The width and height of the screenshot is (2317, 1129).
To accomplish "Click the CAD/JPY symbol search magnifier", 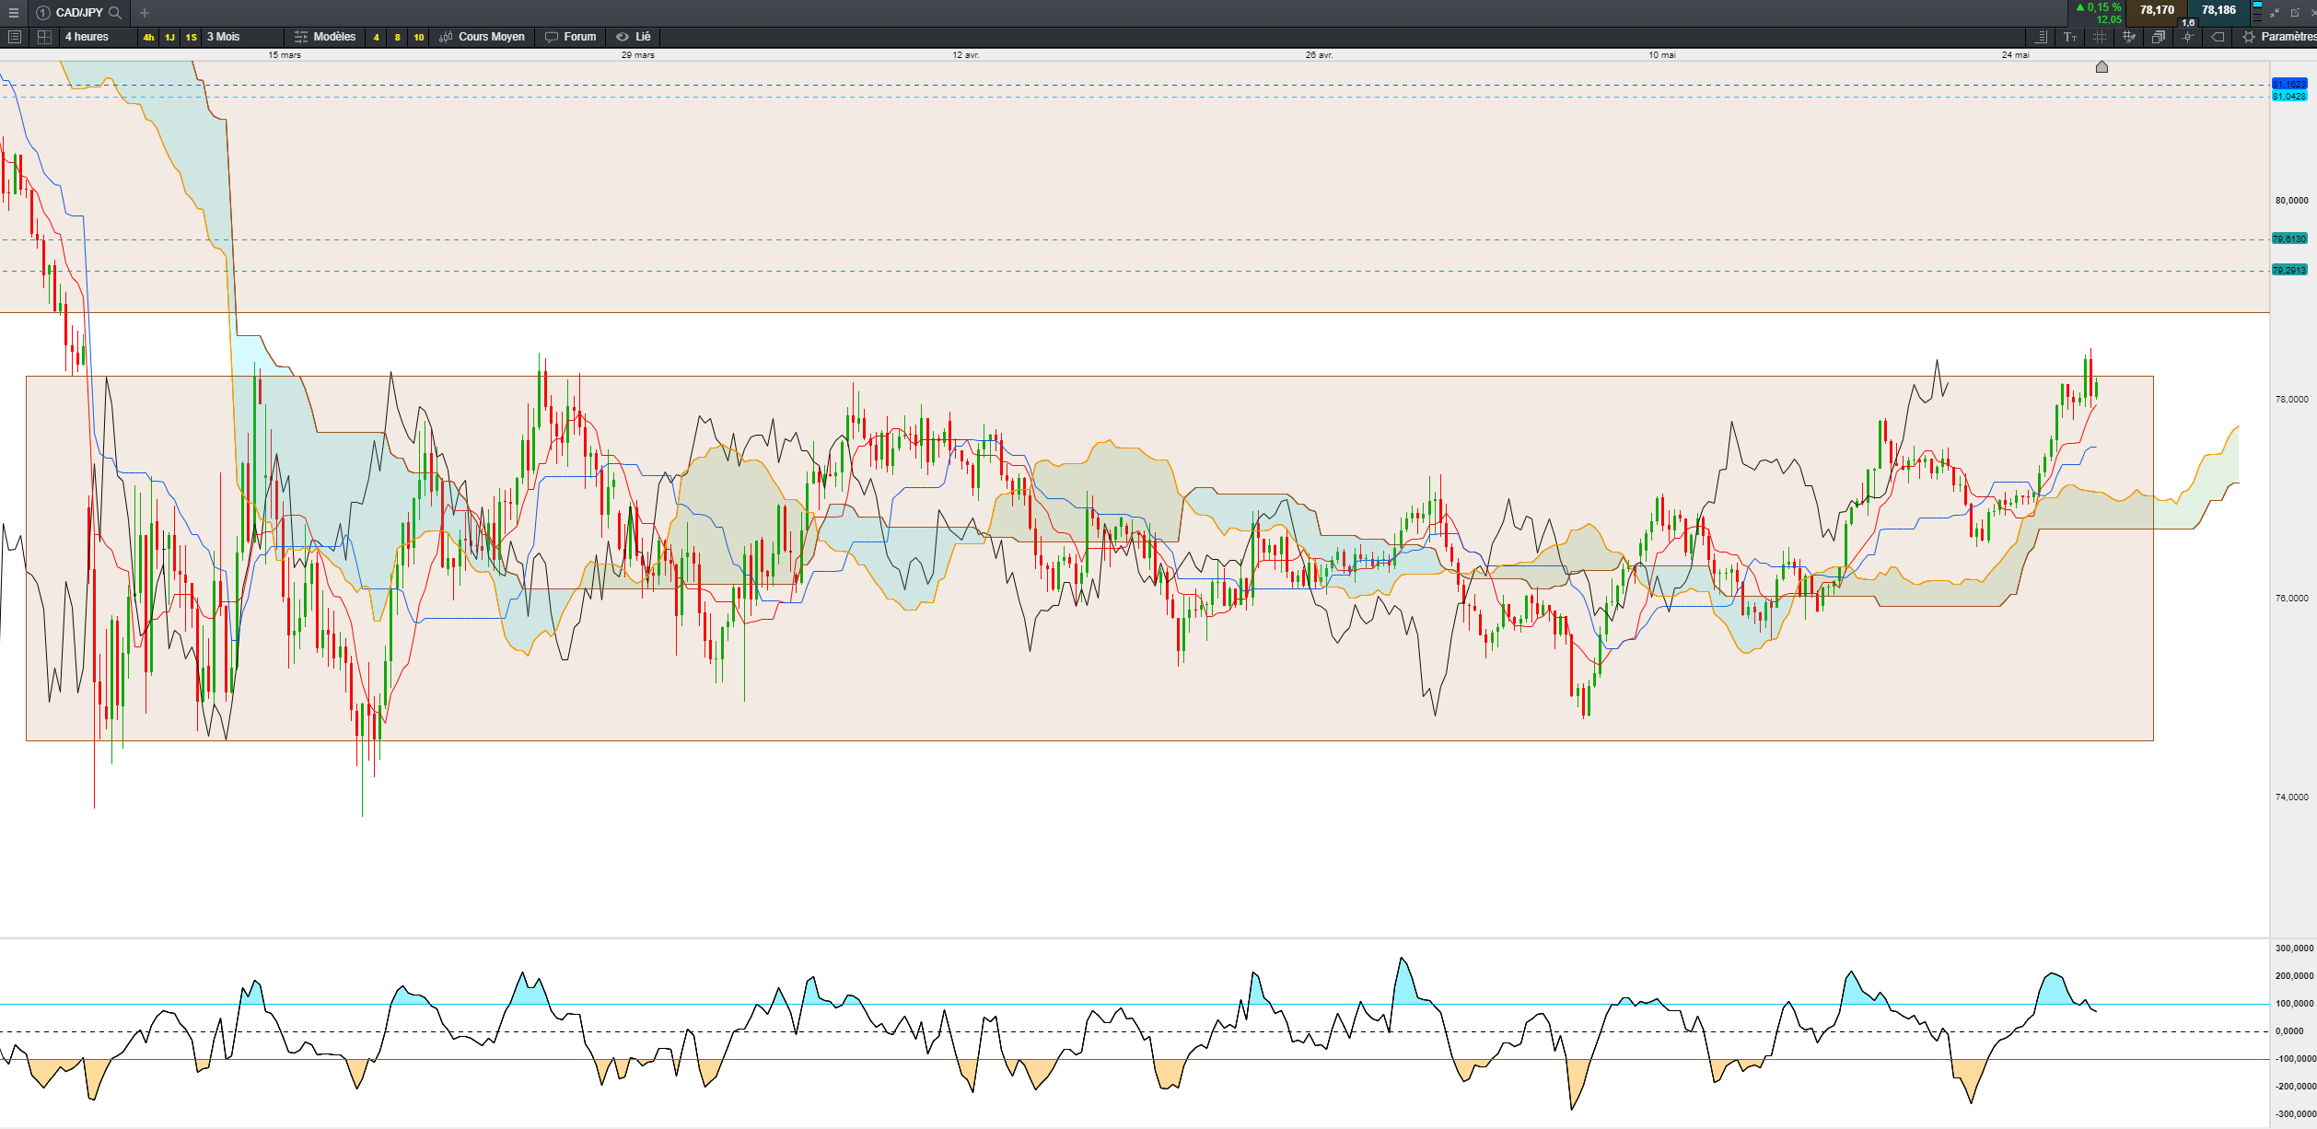I will coord(115,13).
